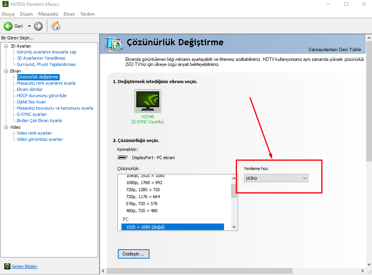Select G-SYNC ayarları tree item
Viewport: 372px width, 275px height.
tap(32, 114)
